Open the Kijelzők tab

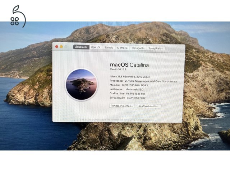click(96, 47)
